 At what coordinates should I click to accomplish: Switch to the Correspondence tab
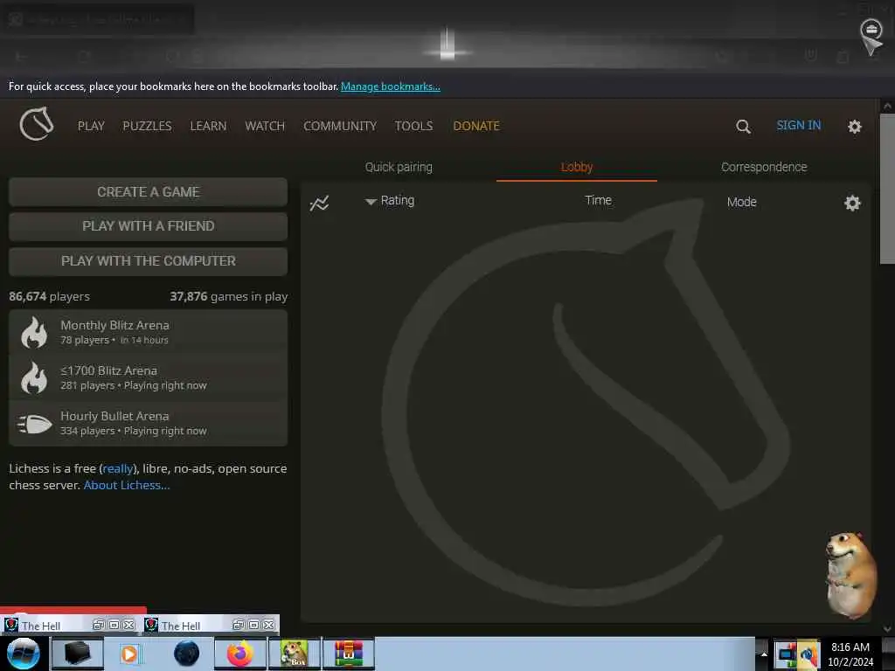click(764, 167)
